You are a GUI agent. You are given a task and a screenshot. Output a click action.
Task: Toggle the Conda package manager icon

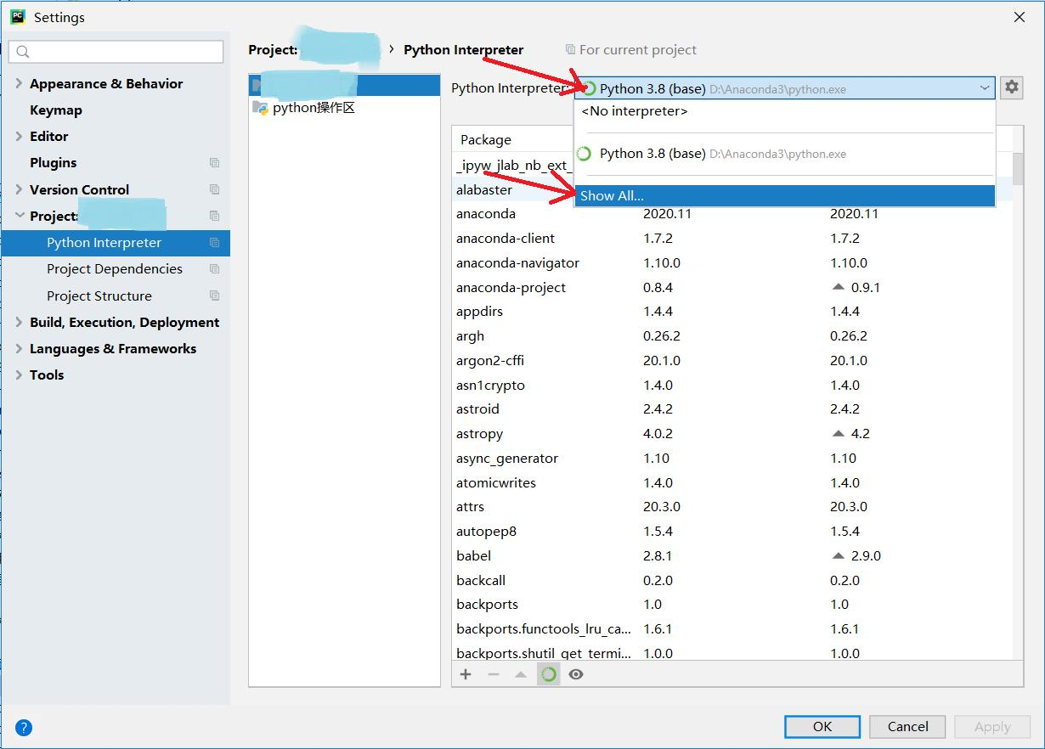(549, 674)
